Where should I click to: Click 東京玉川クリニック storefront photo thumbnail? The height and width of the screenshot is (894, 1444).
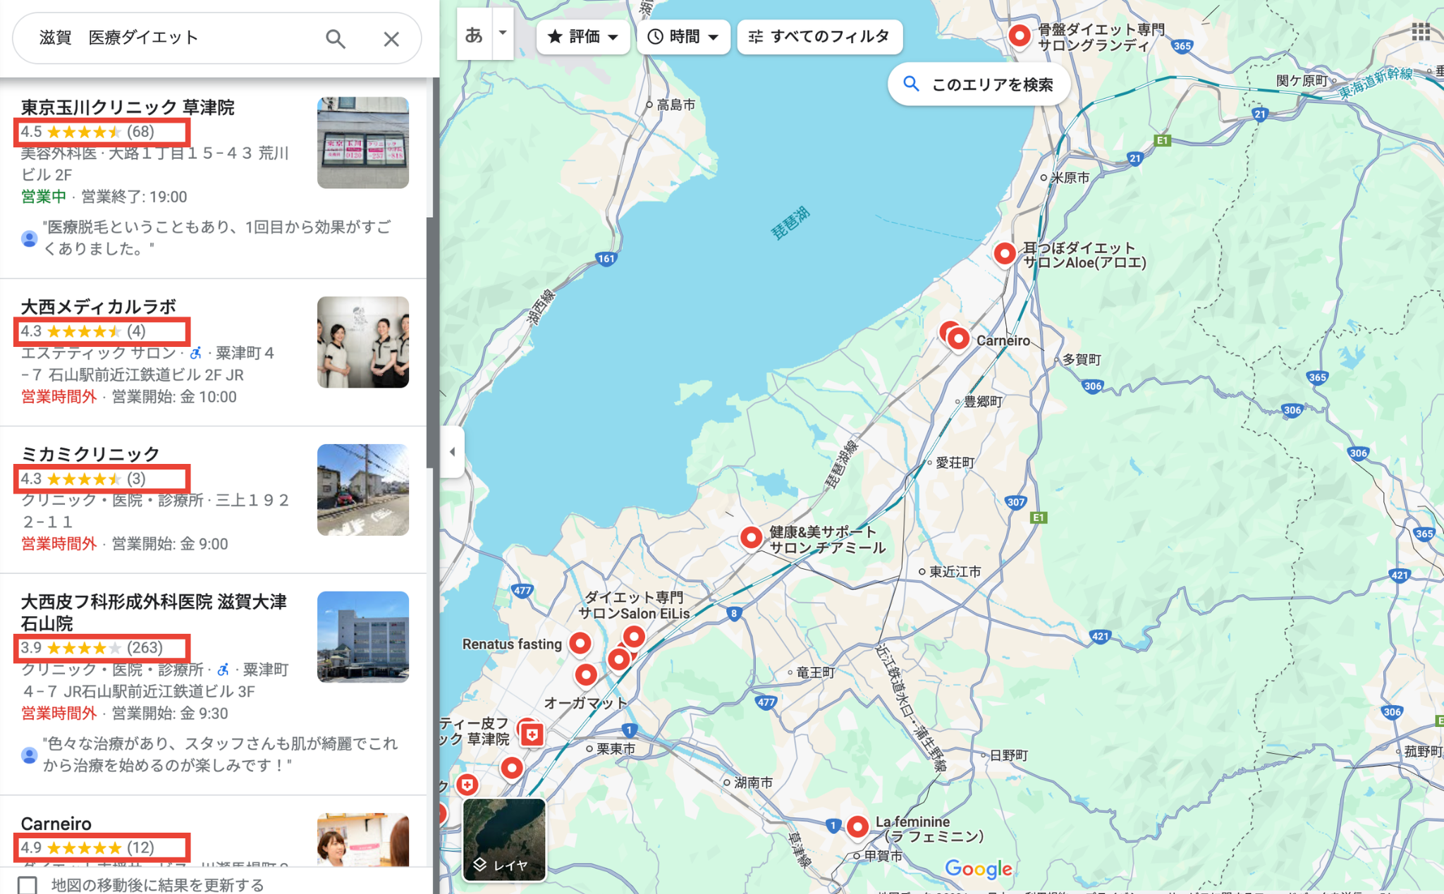363,143
